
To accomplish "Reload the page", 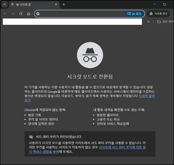I will pyautogui.click(x=21, y=14).
